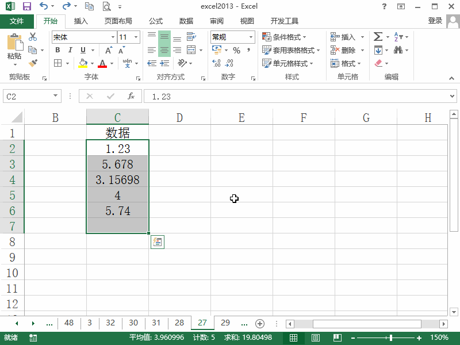The image size is (460, 345).
Task: Click the increase decimal icon
Action: tap(217, 64)
